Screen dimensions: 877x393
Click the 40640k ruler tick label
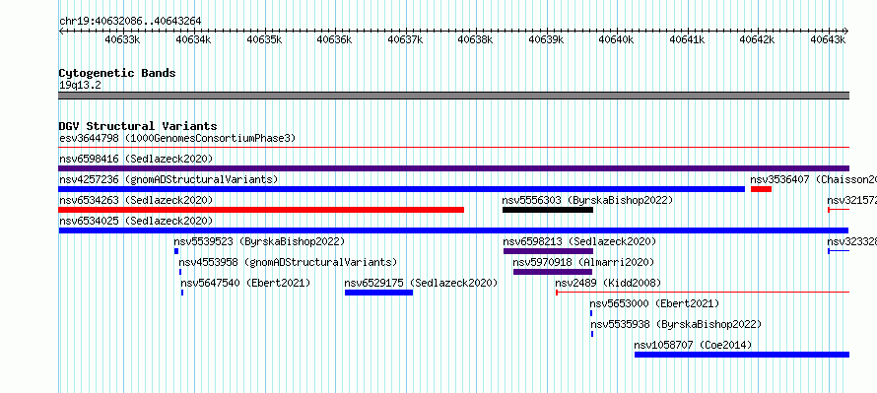click(616, 39)
